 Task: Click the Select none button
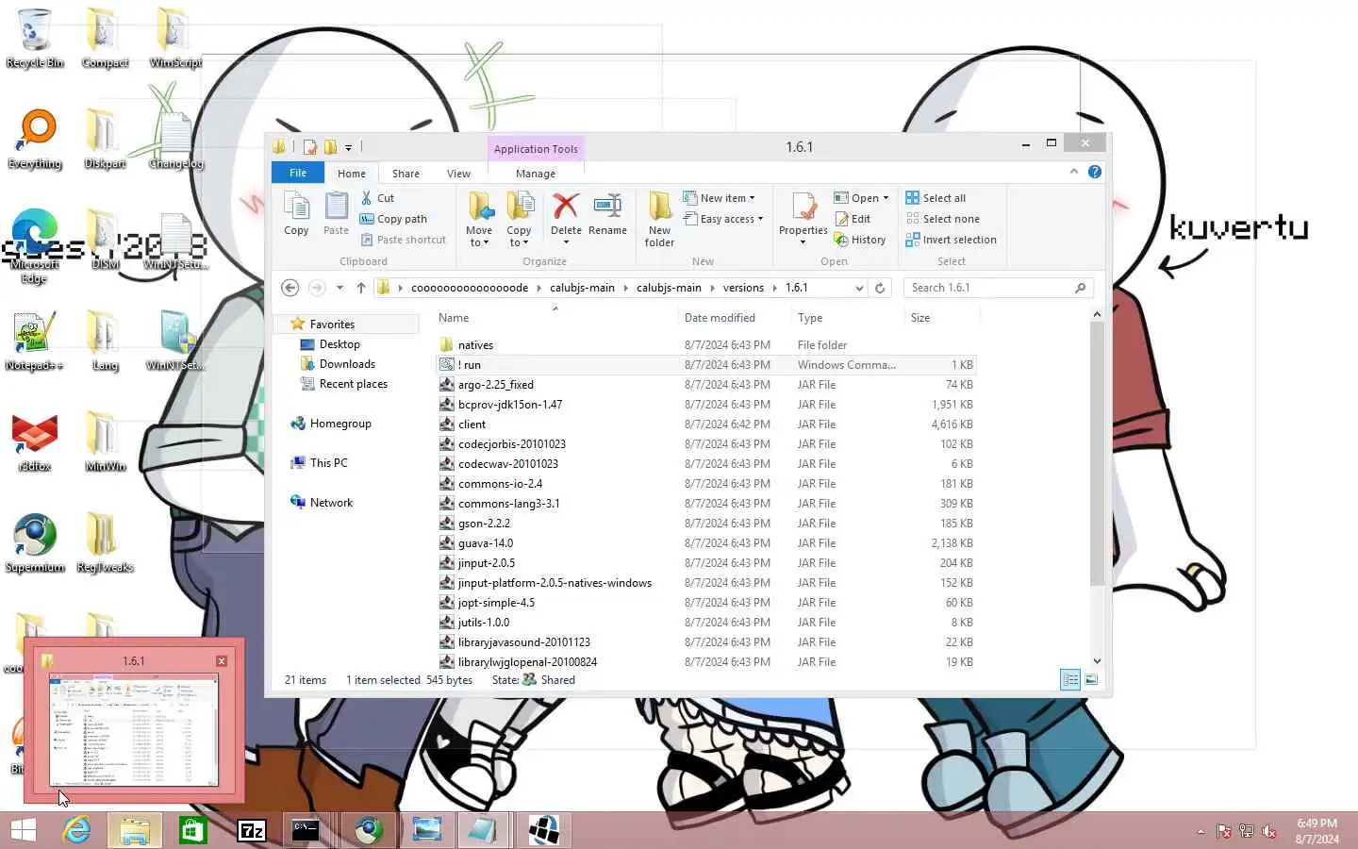click(x=942, y=219)
